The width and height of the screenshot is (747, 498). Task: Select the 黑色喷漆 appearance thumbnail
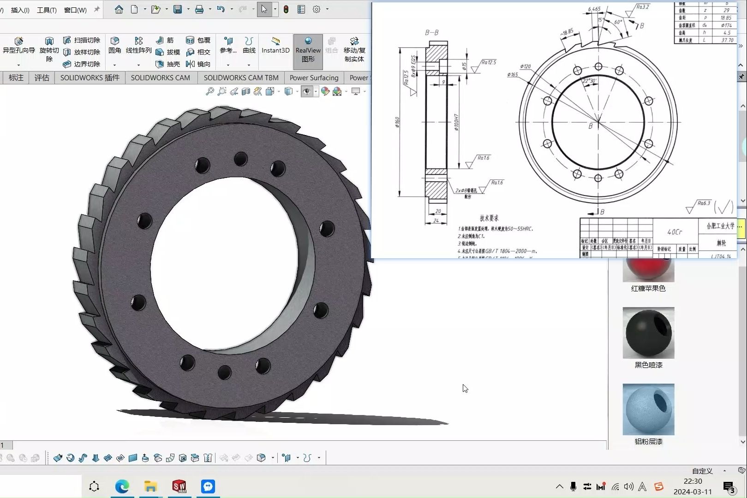[648, 332]
